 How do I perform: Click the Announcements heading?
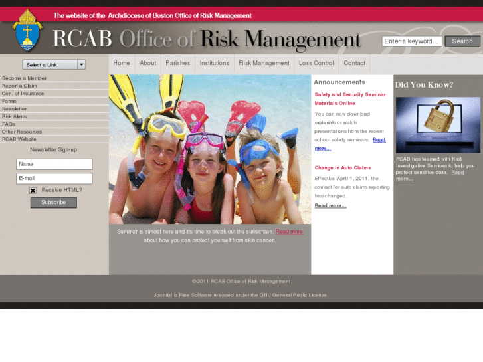tap(339, 82)
